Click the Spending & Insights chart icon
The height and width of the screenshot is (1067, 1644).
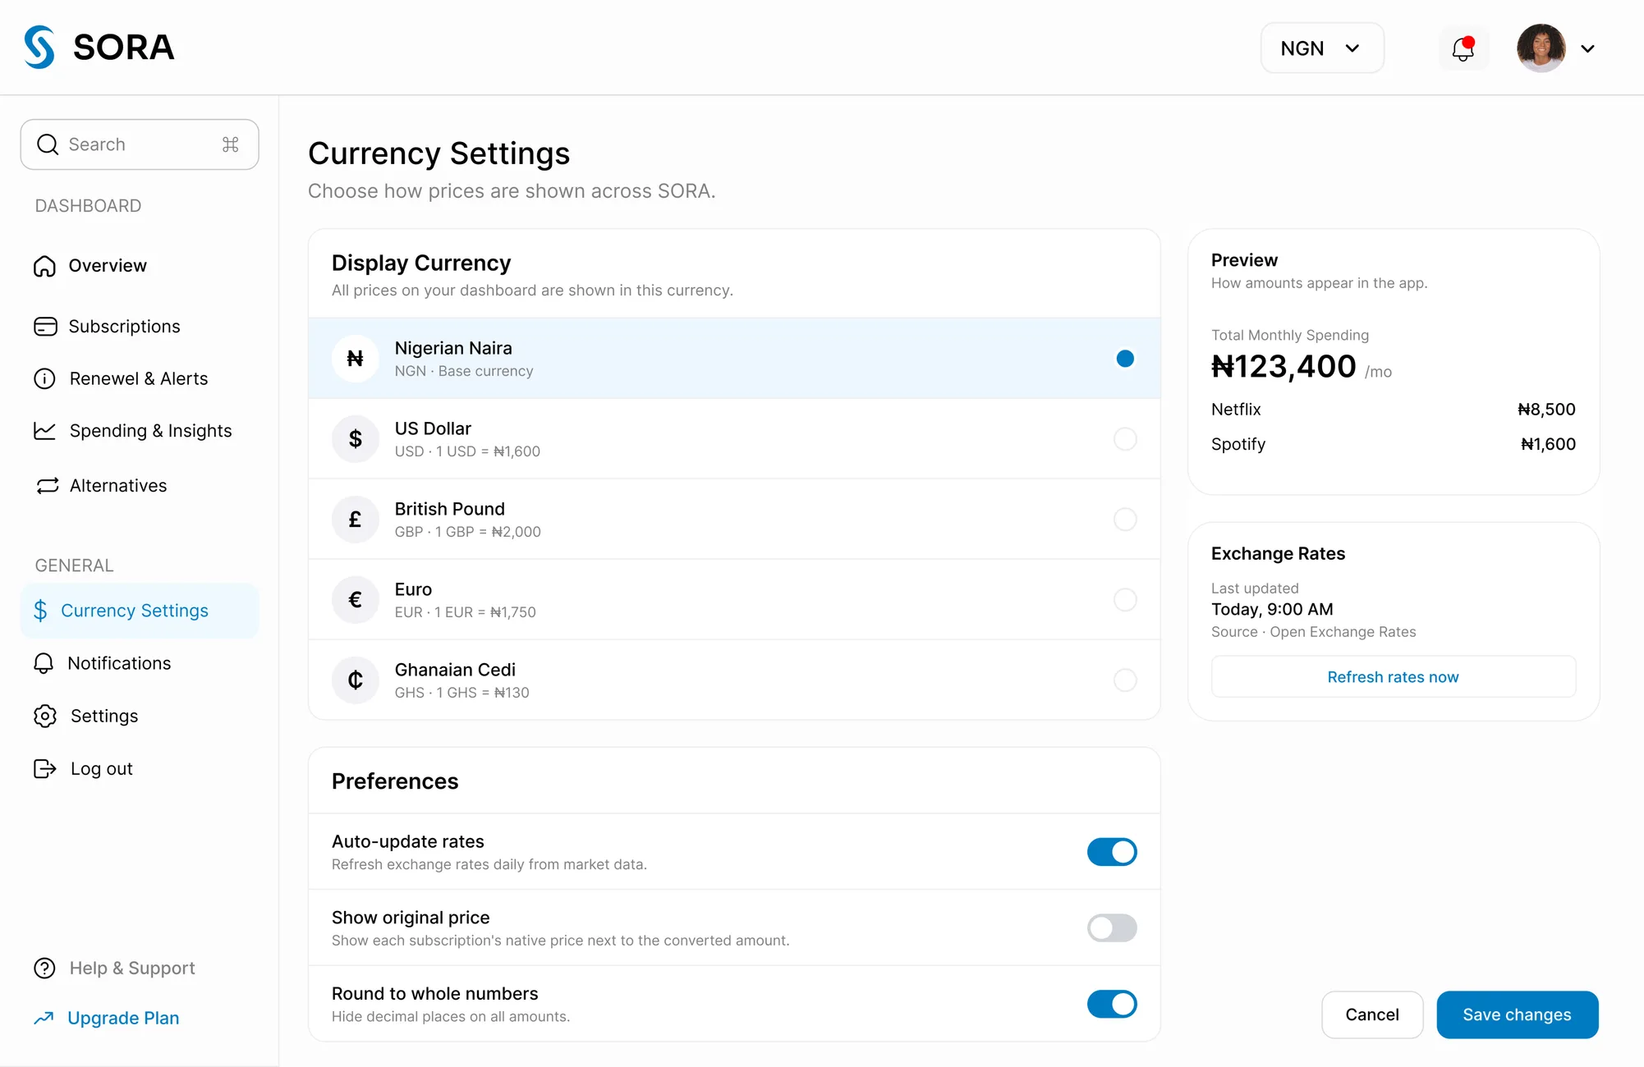(x=44, y=431)
